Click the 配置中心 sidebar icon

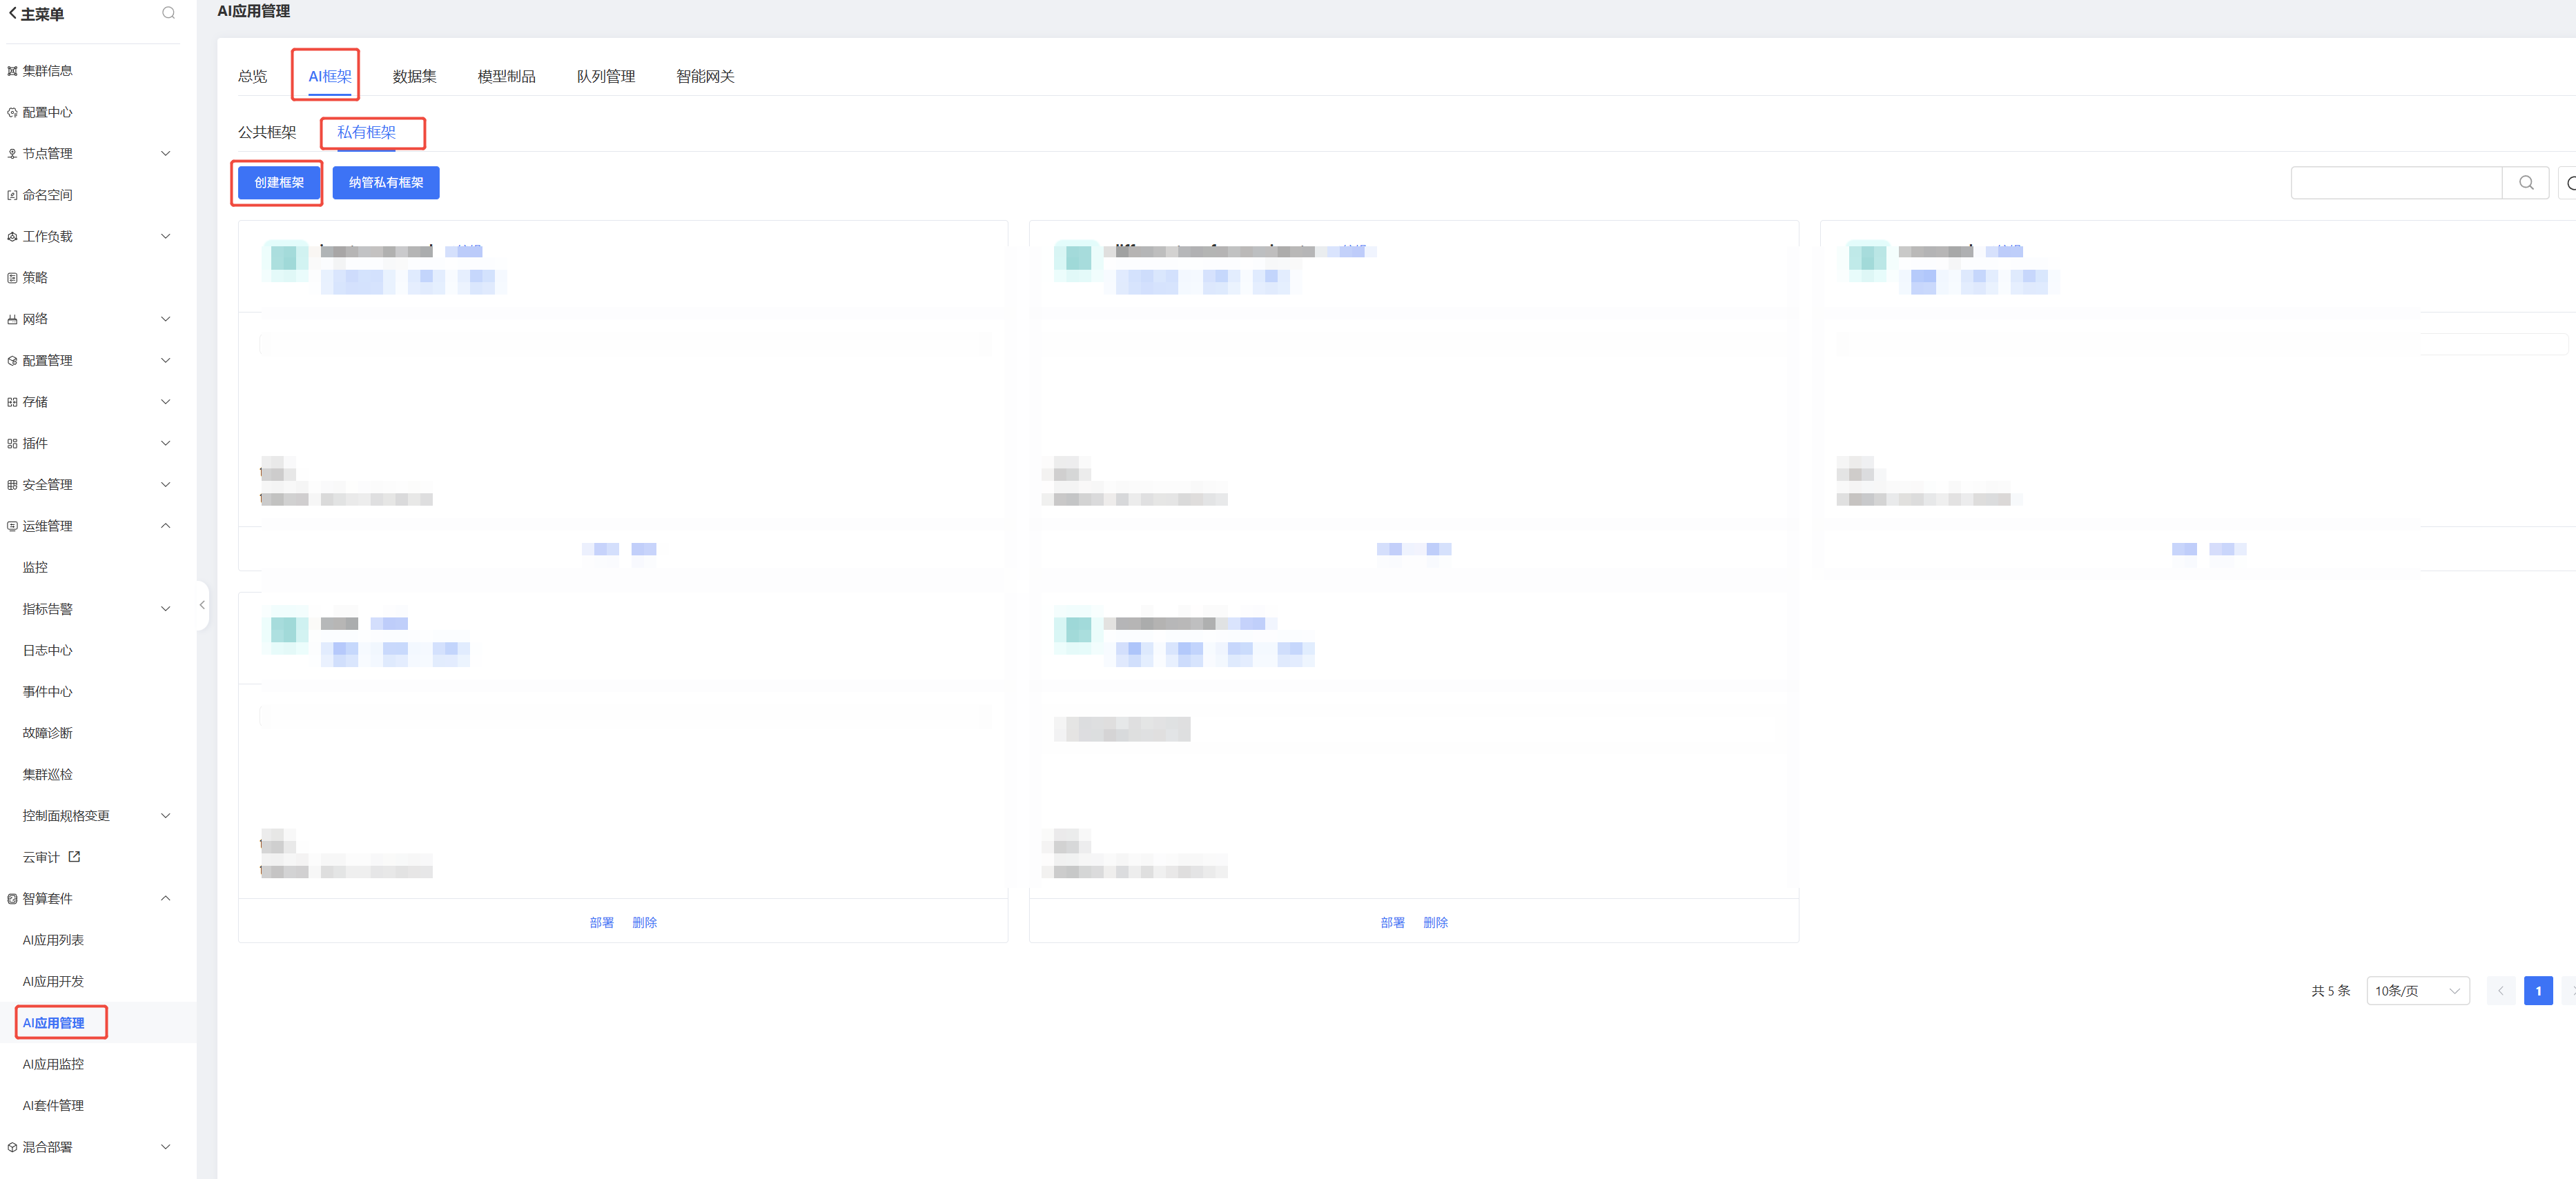click(12, 113)
